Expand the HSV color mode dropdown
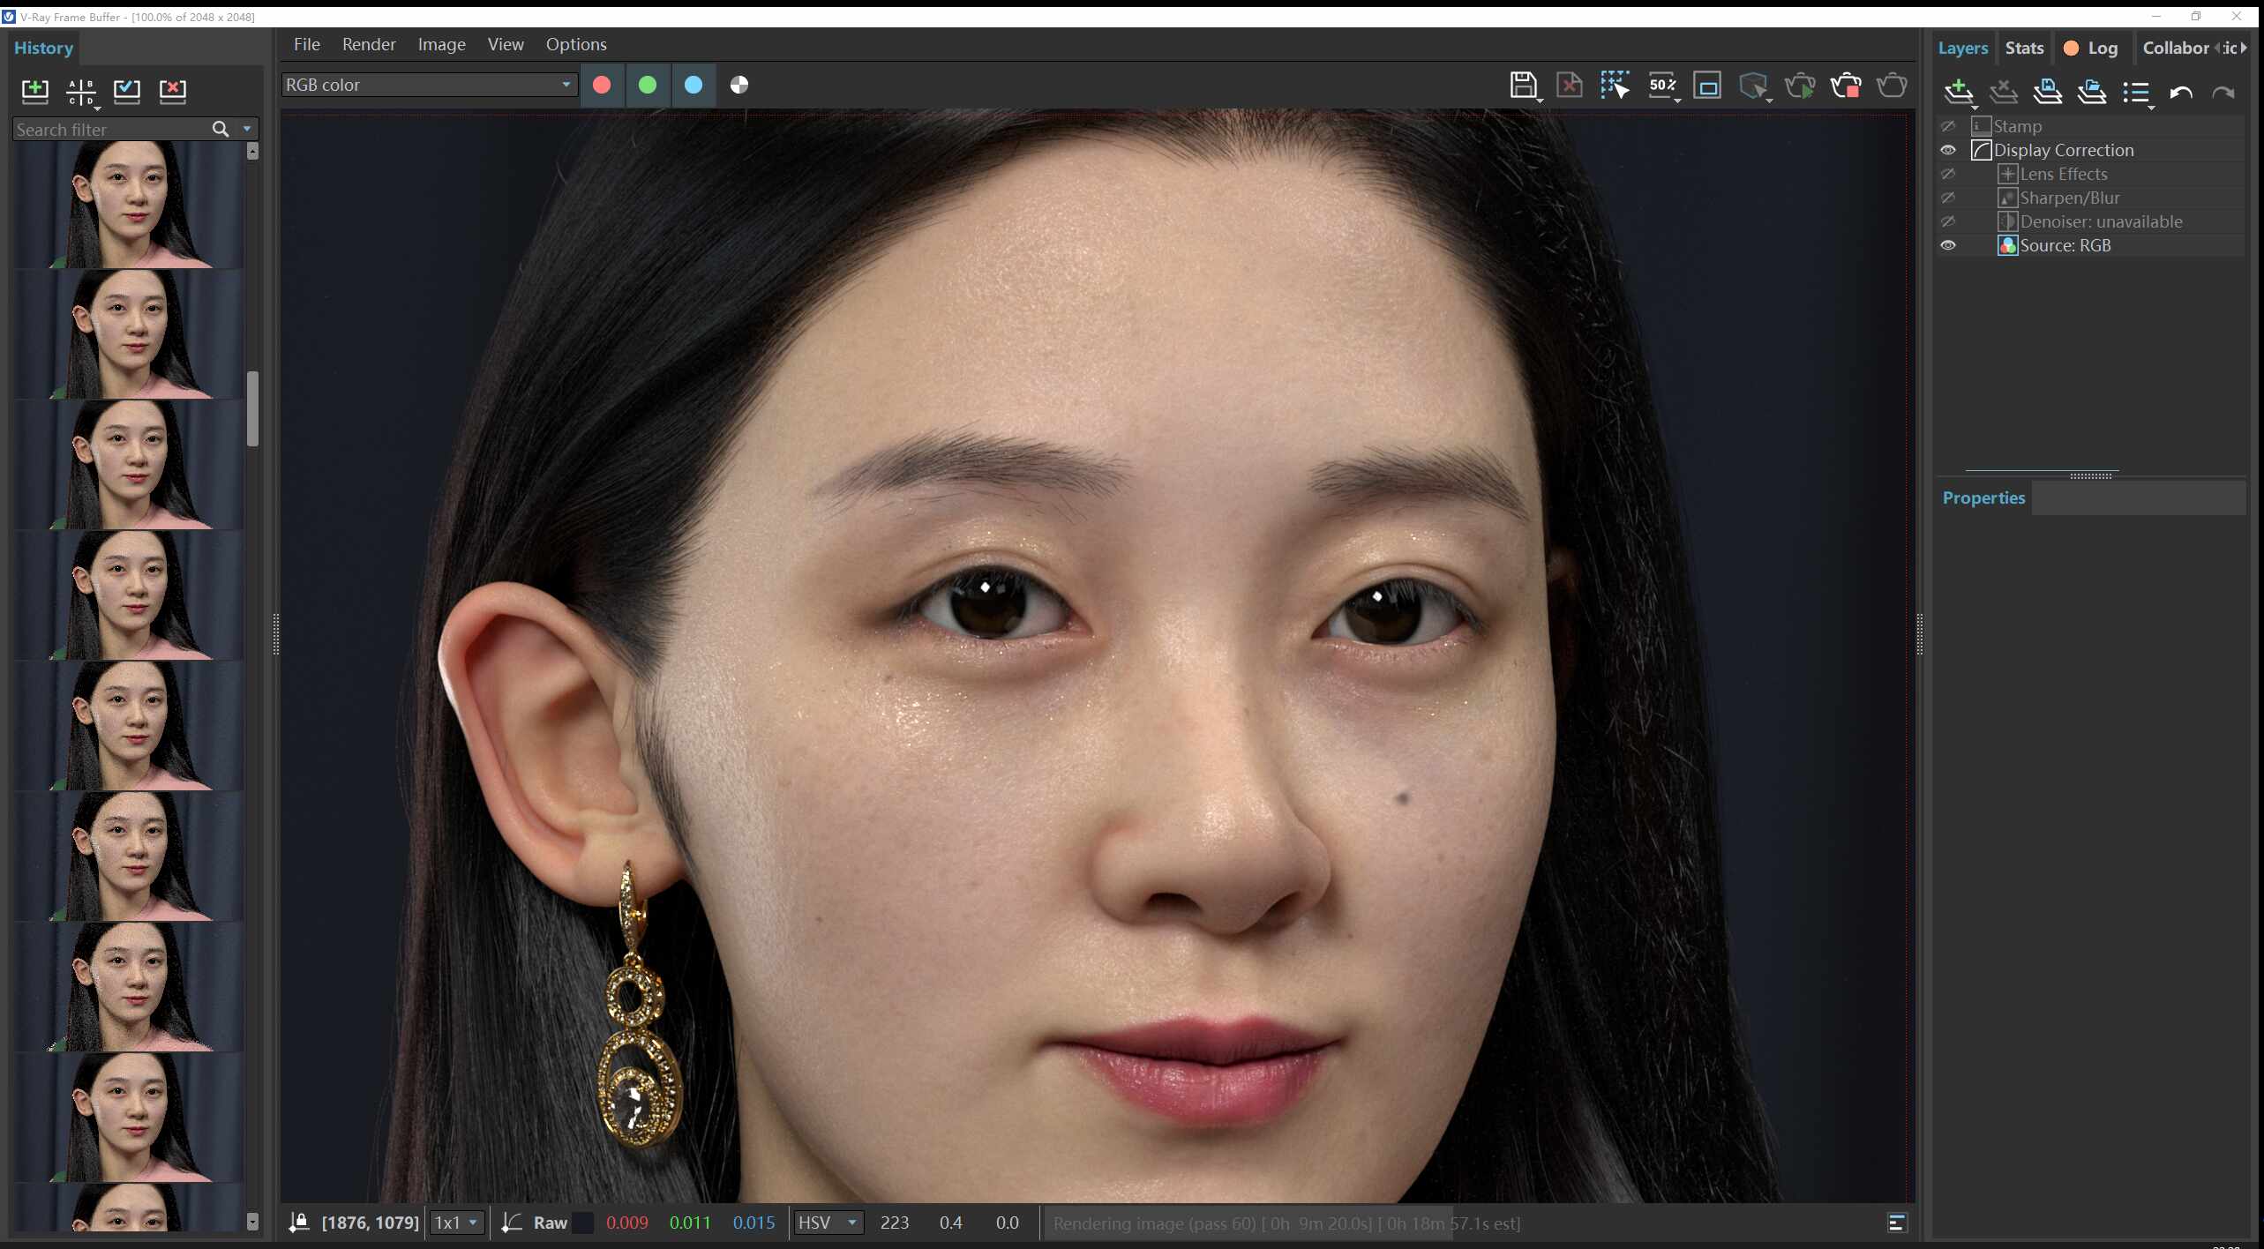The width and height of the screenshot is (2264, 1249). point(828,1223)
